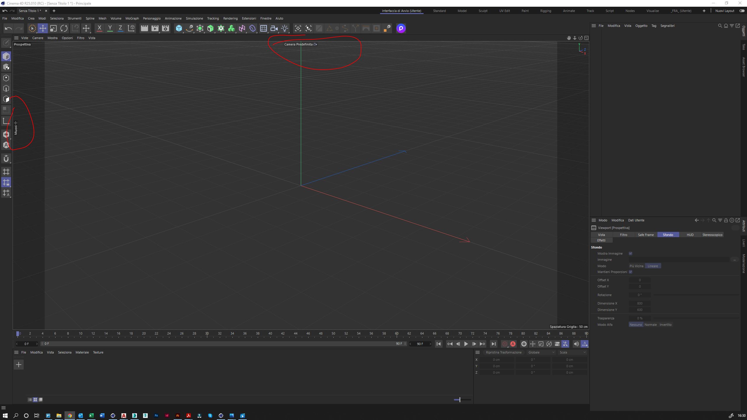
Task: Toggle Autokeying red A button
Action: tap(513, 344)
